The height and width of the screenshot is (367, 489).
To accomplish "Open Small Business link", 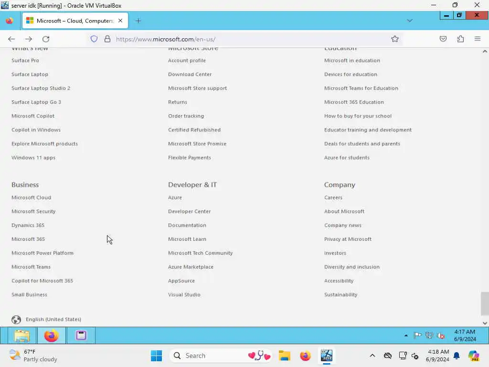I will (x=29, y=294).
